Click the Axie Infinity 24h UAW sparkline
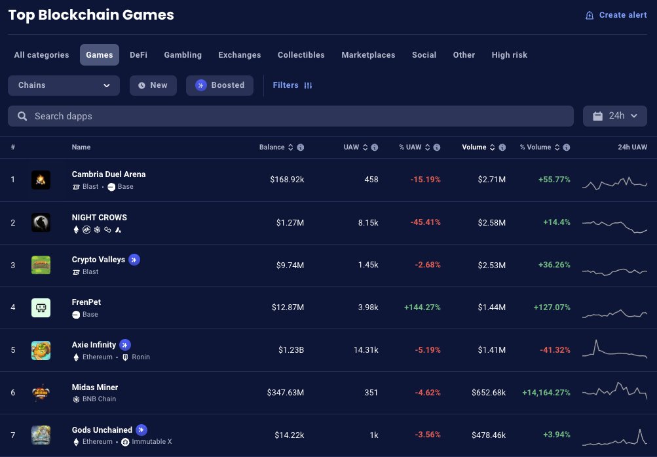 [x=614, y=349]
